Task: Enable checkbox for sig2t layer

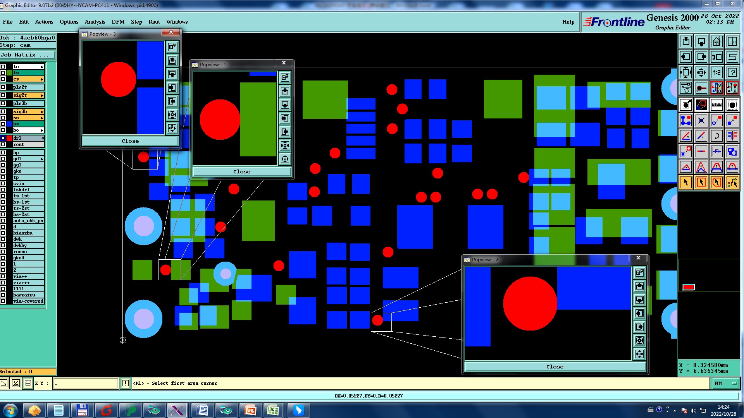Action: [3, 95]
